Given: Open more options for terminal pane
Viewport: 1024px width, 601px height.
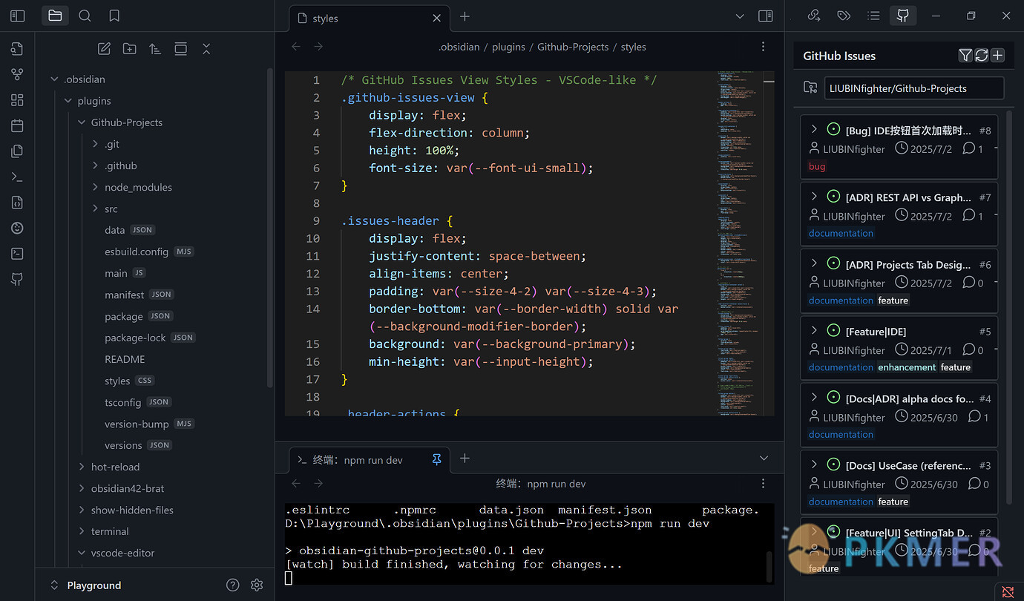Looking at the screenshot, I should click(764, 484).
